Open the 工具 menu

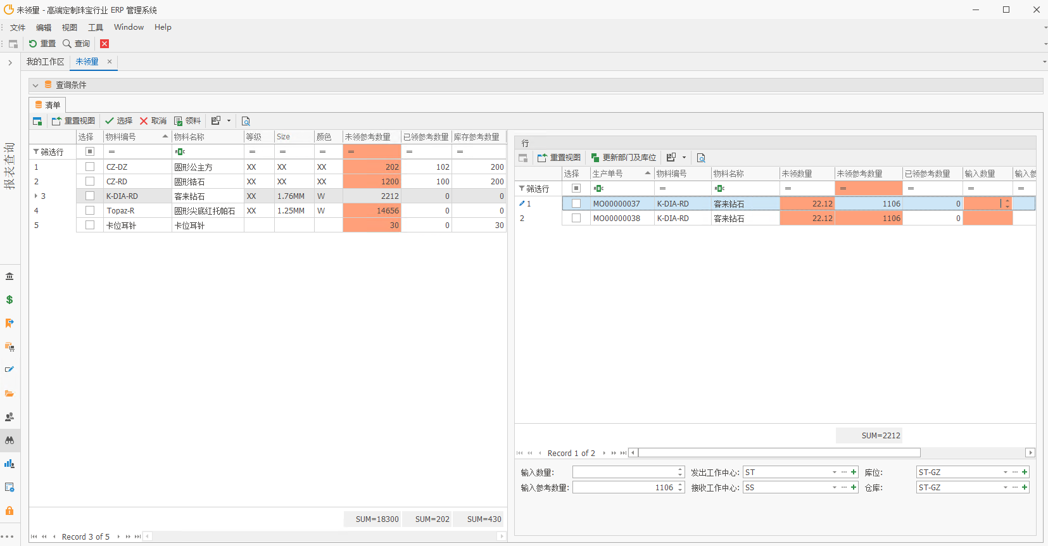click(95, 27)
